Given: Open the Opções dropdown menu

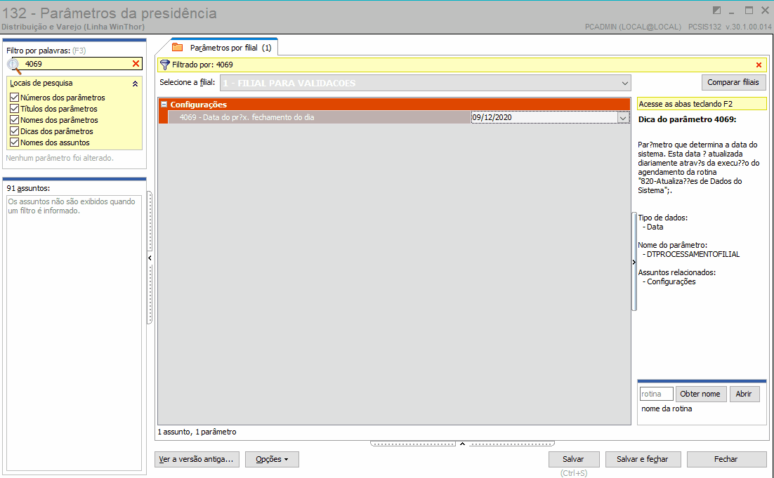Looking at the screenshot, I should click(x=272, y=459).
